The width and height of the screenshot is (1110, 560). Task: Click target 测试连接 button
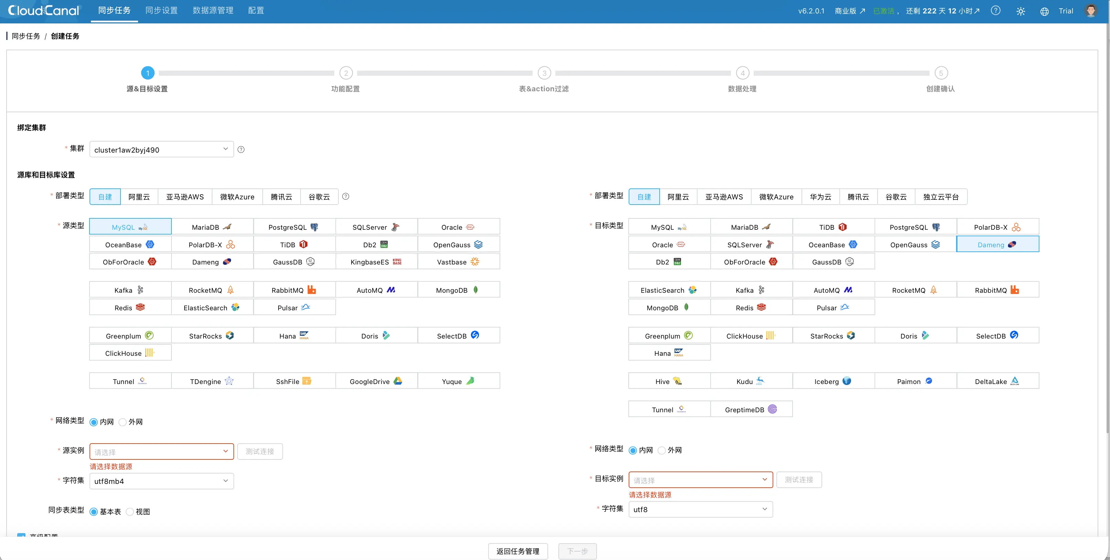799,480
